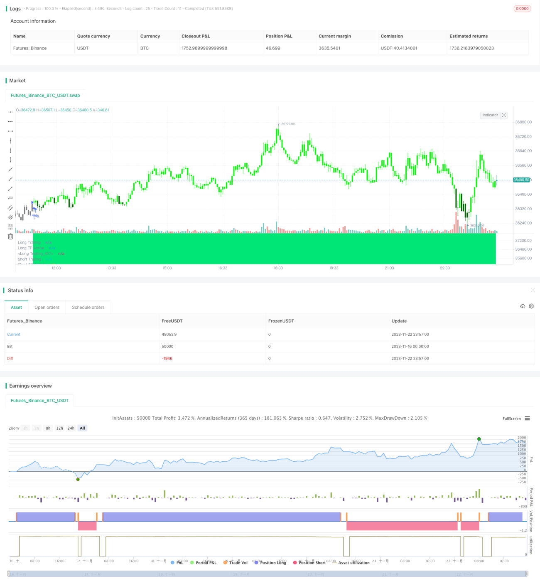Click the earnings chart range navigator bar
This screenshot has height=586, width=540.
tap(268, 574)
